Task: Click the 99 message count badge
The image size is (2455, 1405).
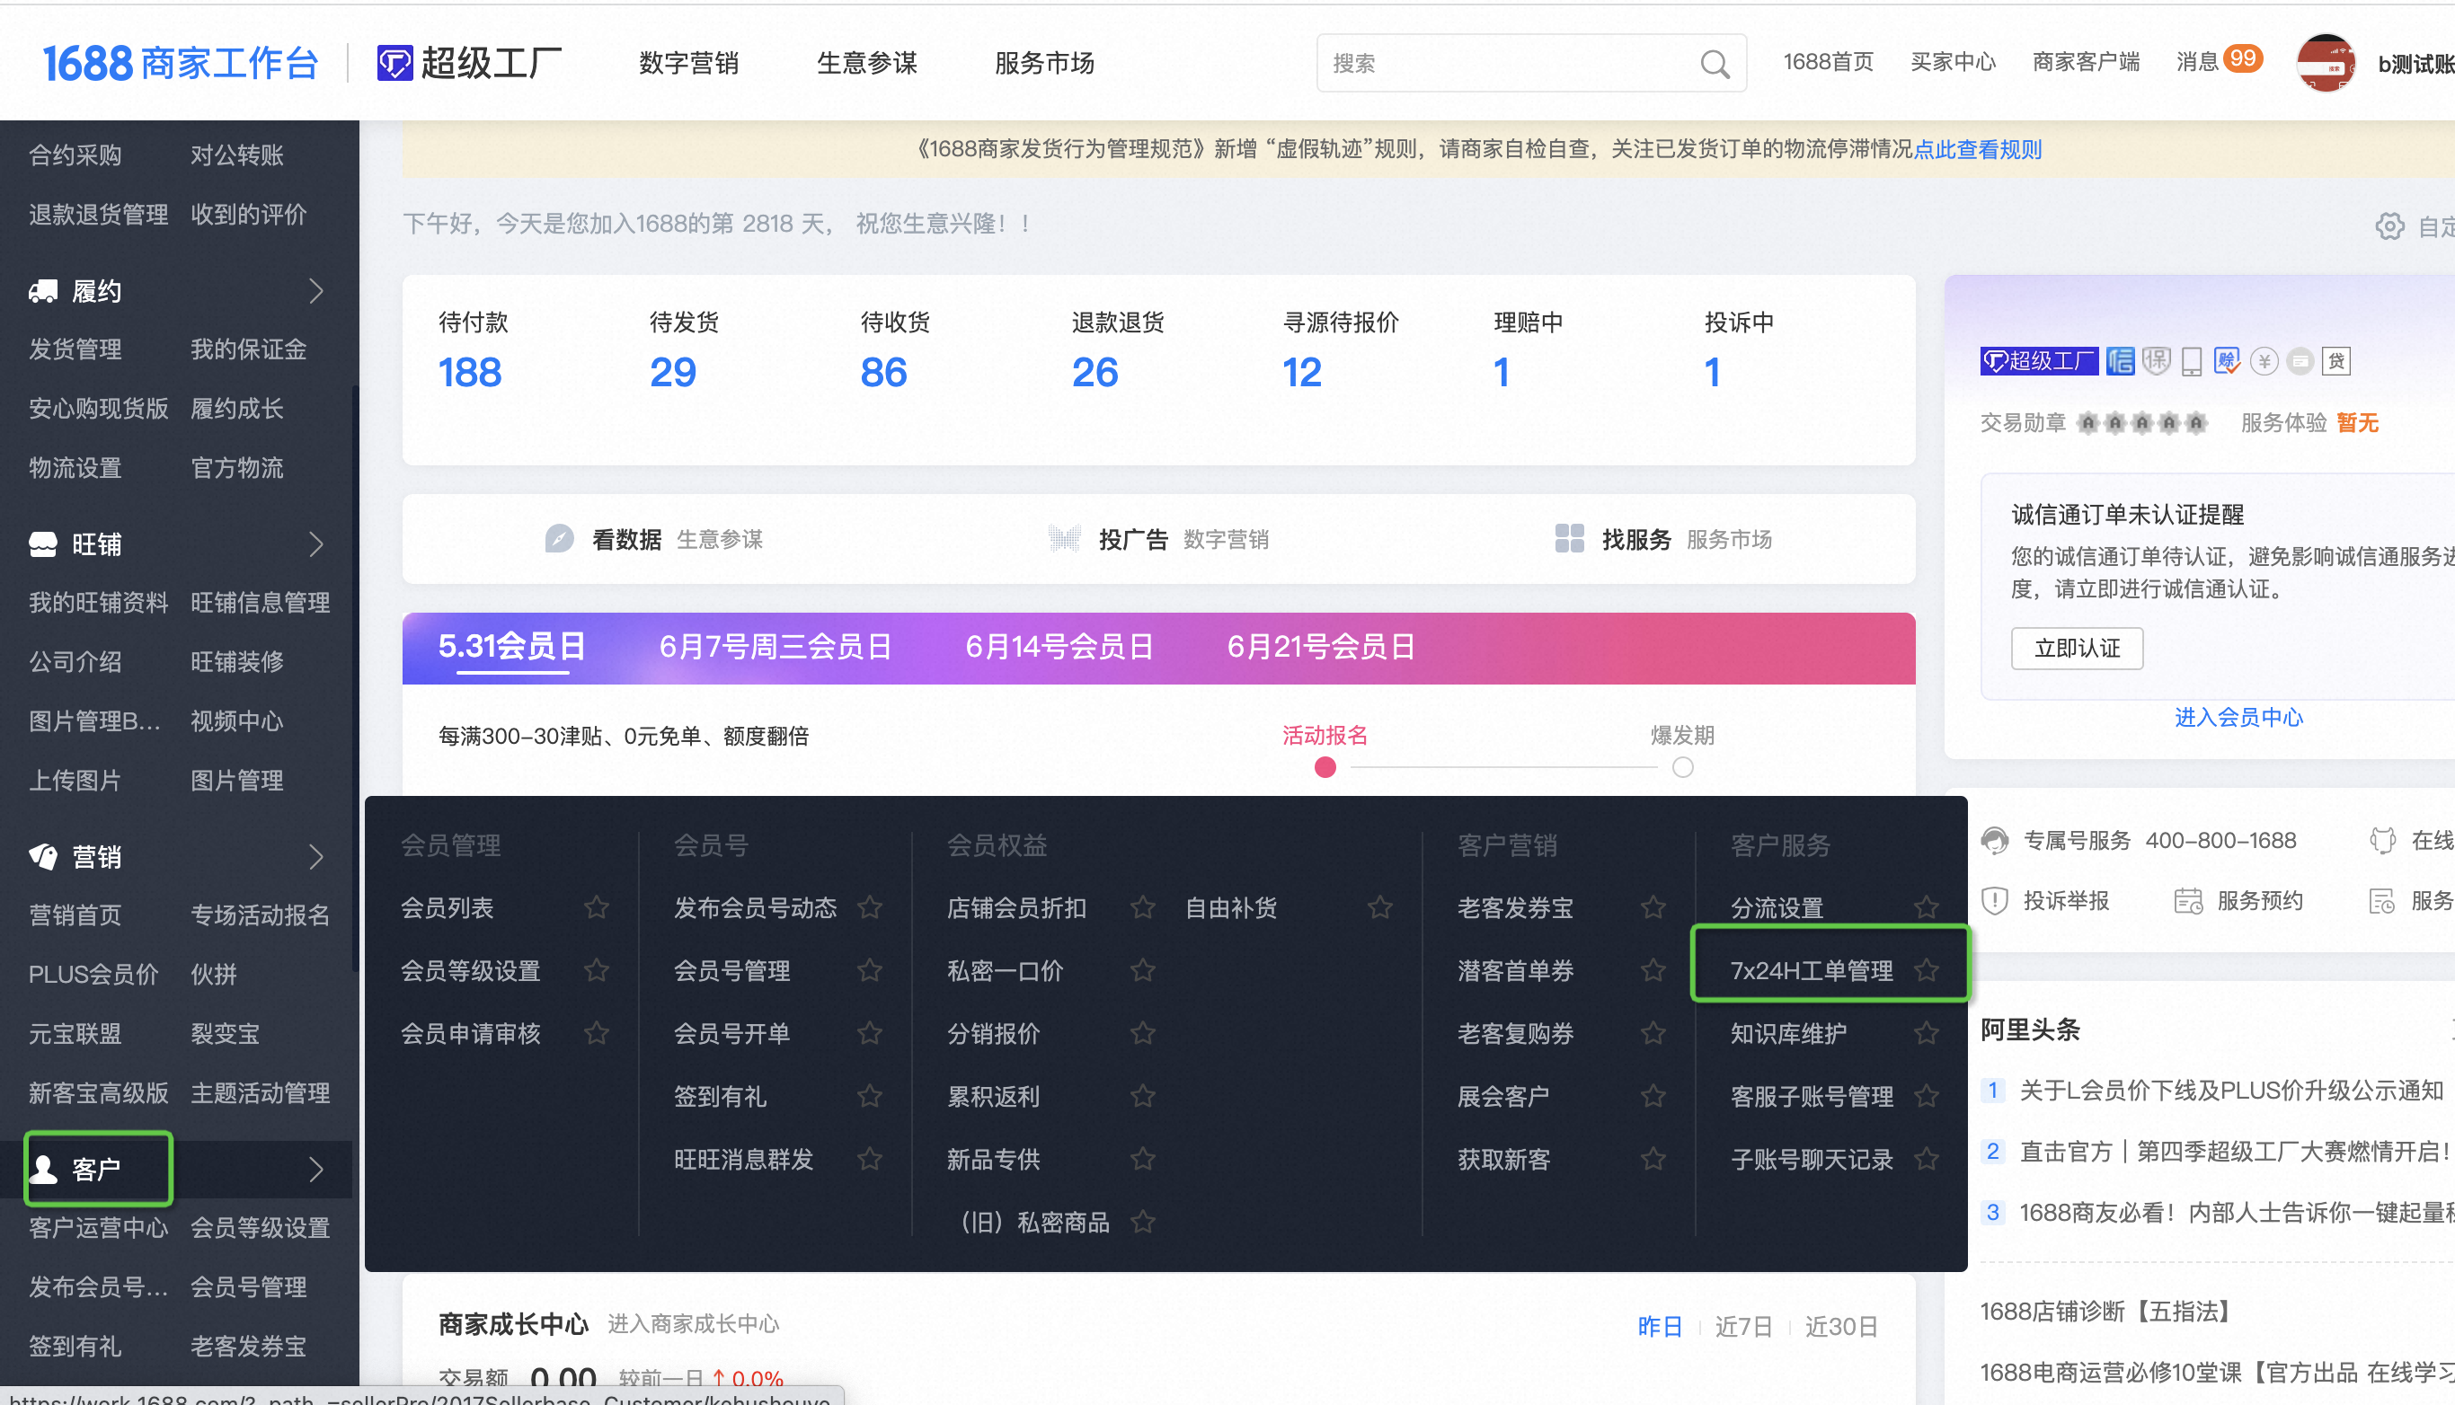Action: 2243,57
